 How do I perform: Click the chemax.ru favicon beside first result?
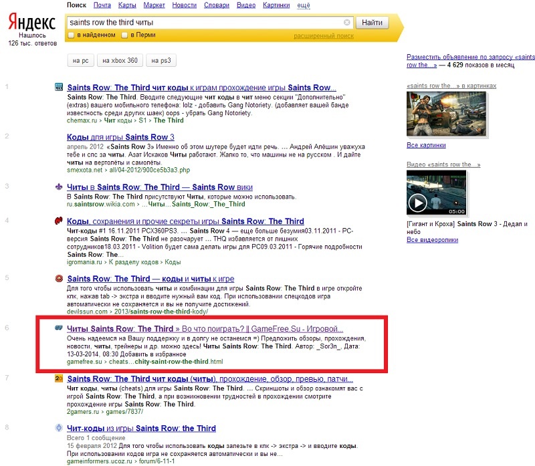tap(59, 87)
